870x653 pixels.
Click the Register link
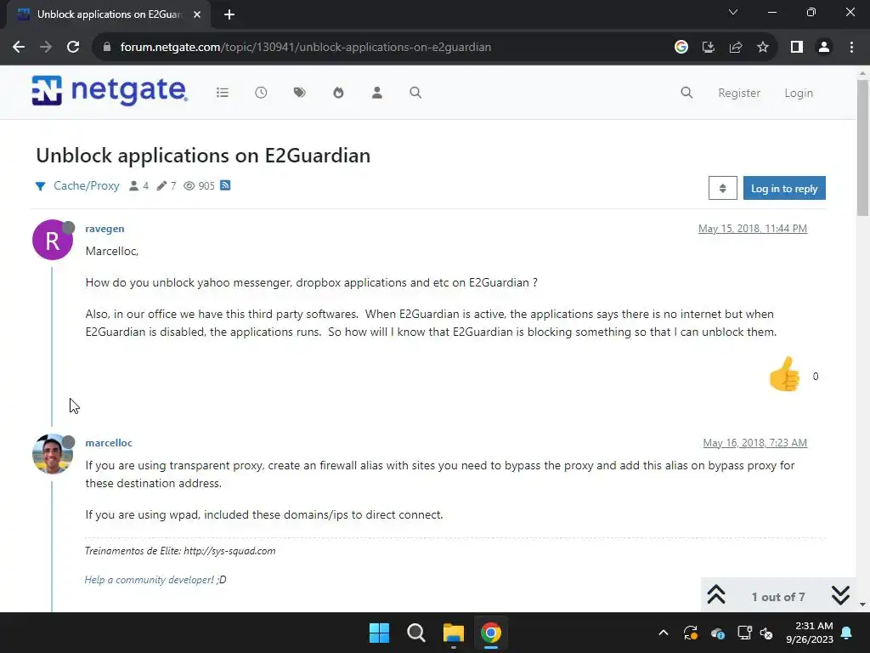pos(739,94)
